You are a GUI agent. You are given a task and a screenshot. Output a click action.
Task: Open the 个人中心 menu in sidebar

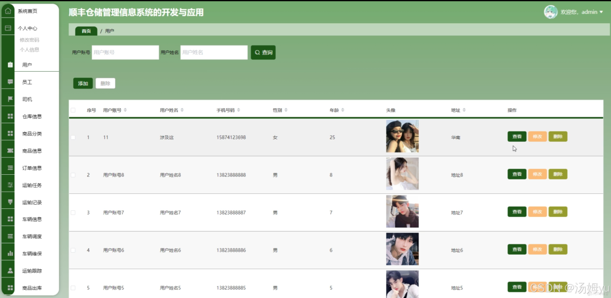[28, 27]
